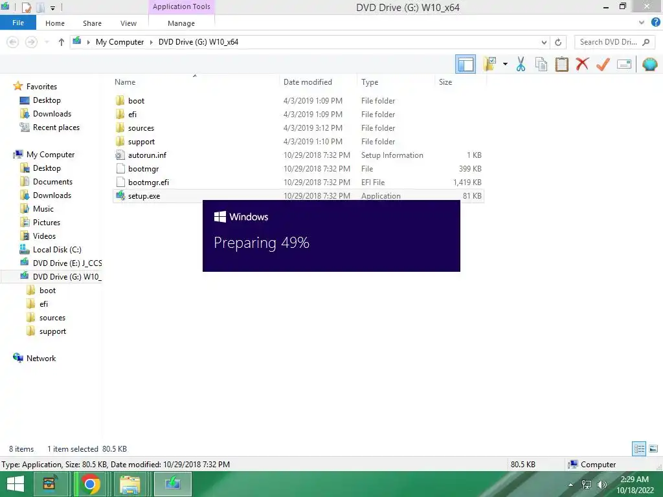Click the Rename toolbar icon
Viewport: 663px width, 497px height.
624,64
